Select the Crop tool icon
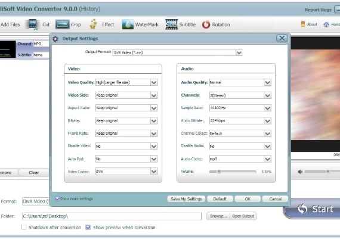This screenshot has width=340, height=239. (62, 24)
